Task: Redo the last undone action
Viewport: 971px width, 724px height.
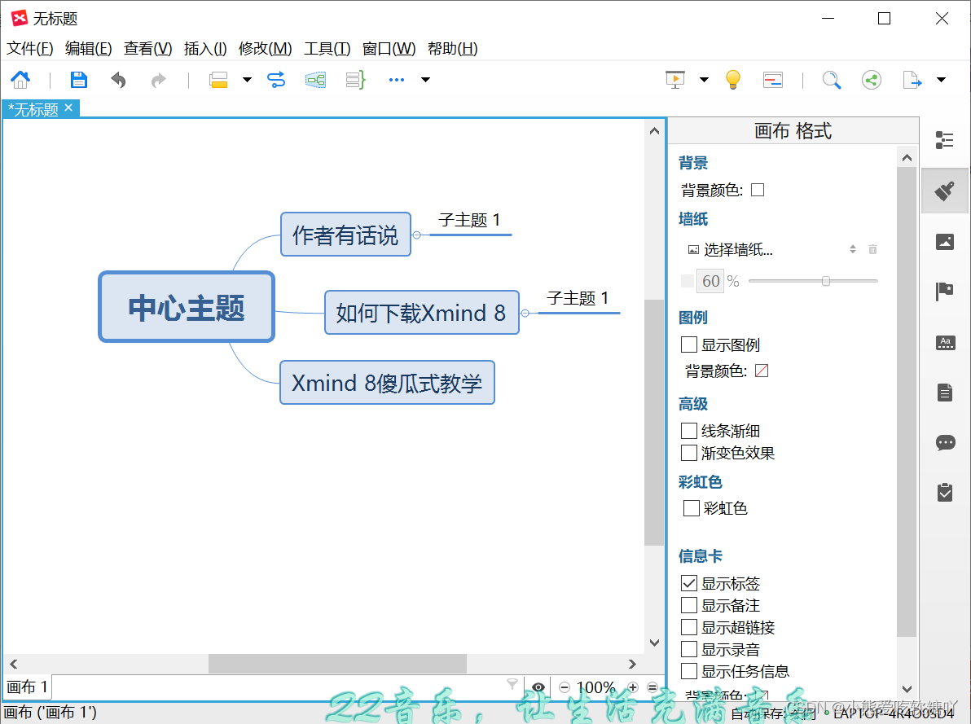Action: (159, 80)
